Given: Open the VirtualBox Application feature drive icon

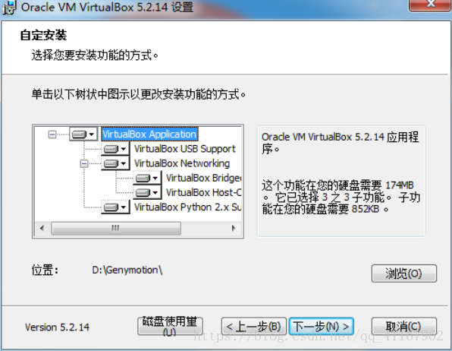Looking at the screenshot, I should click(79, 134).
